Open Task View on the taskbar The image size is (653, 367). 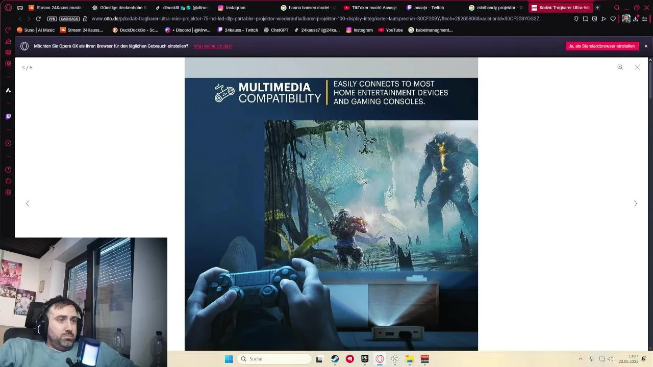[319, 359]
